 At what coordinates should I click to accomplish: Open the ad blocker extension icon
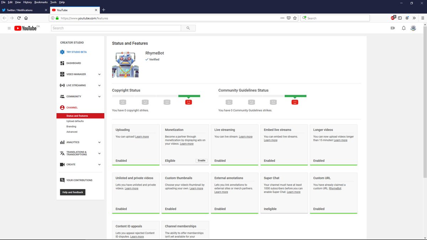click(393, 18)
